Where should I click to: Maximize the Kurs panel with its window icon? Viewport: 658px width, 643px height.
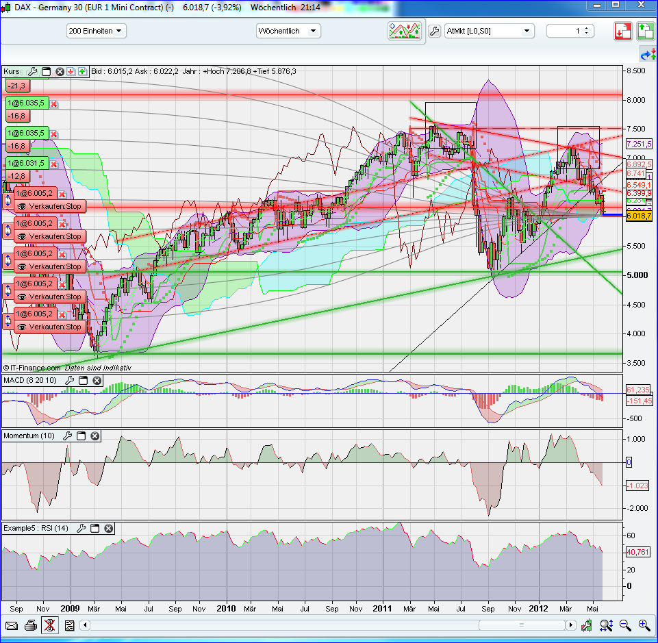[46, 71]
